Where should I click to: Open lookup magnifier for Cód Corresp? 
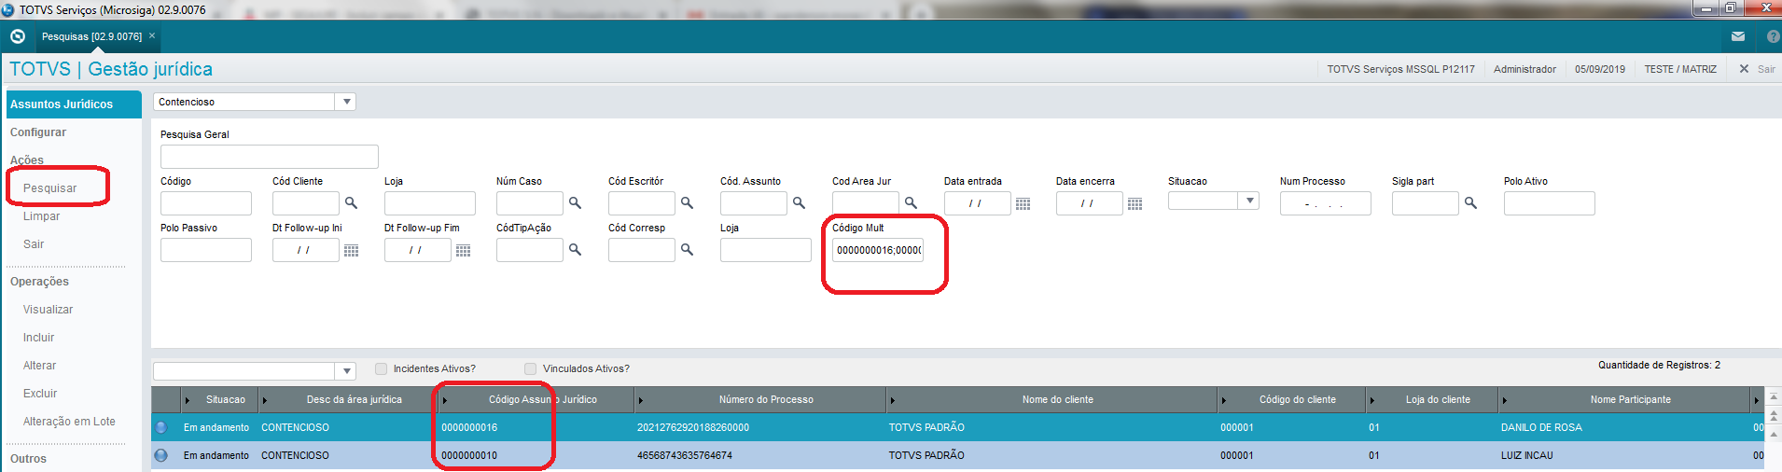pos(687,249)
